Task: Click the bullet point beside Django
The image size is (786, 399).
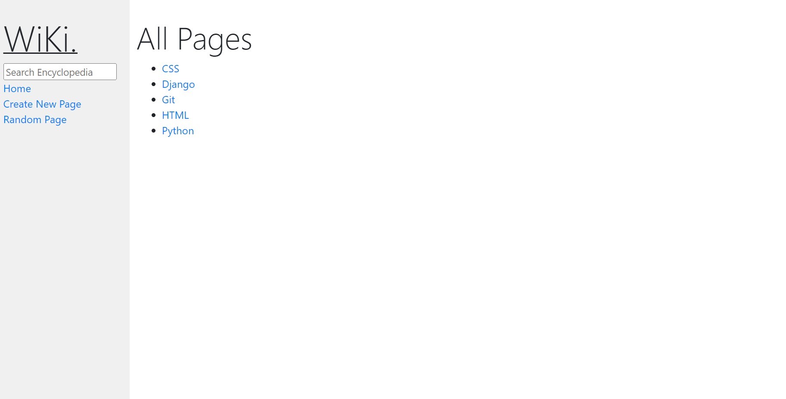Action: 154,84
